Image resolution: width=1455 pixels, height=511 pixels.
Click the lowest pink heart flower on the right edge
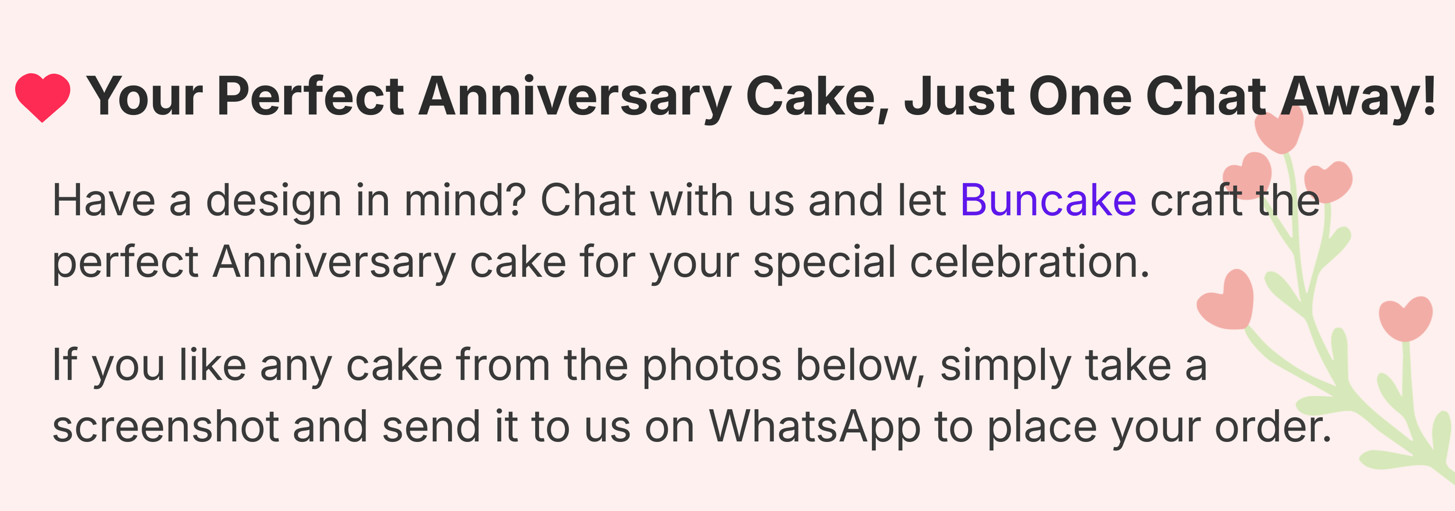pyautogui.click(x=1405, y=318)
